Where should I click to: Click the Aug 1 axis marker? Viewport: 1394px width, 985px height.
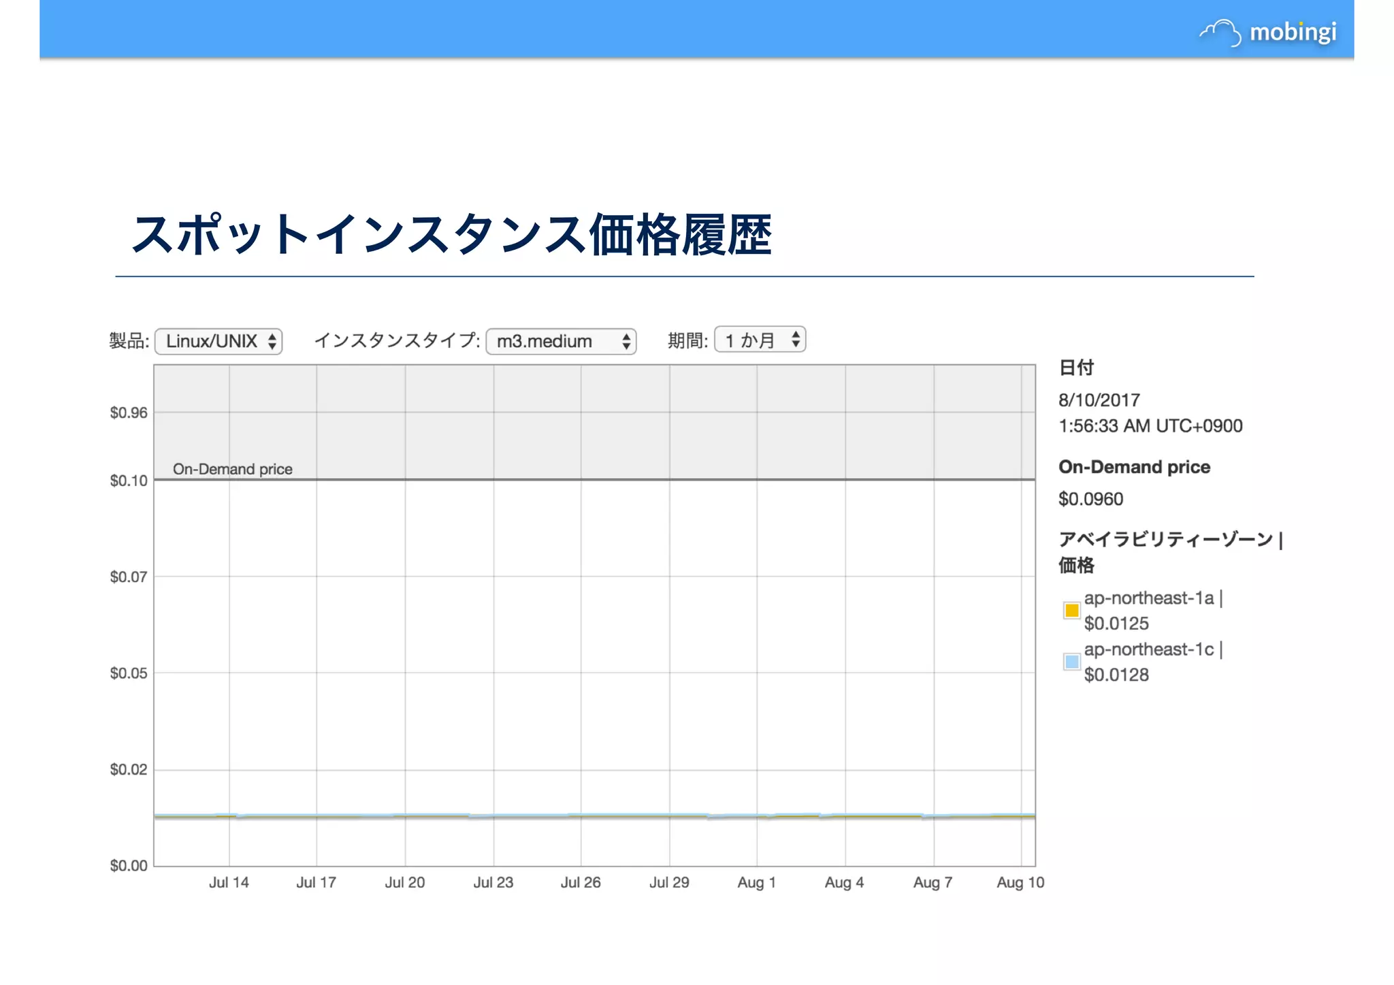coord(756,883)
